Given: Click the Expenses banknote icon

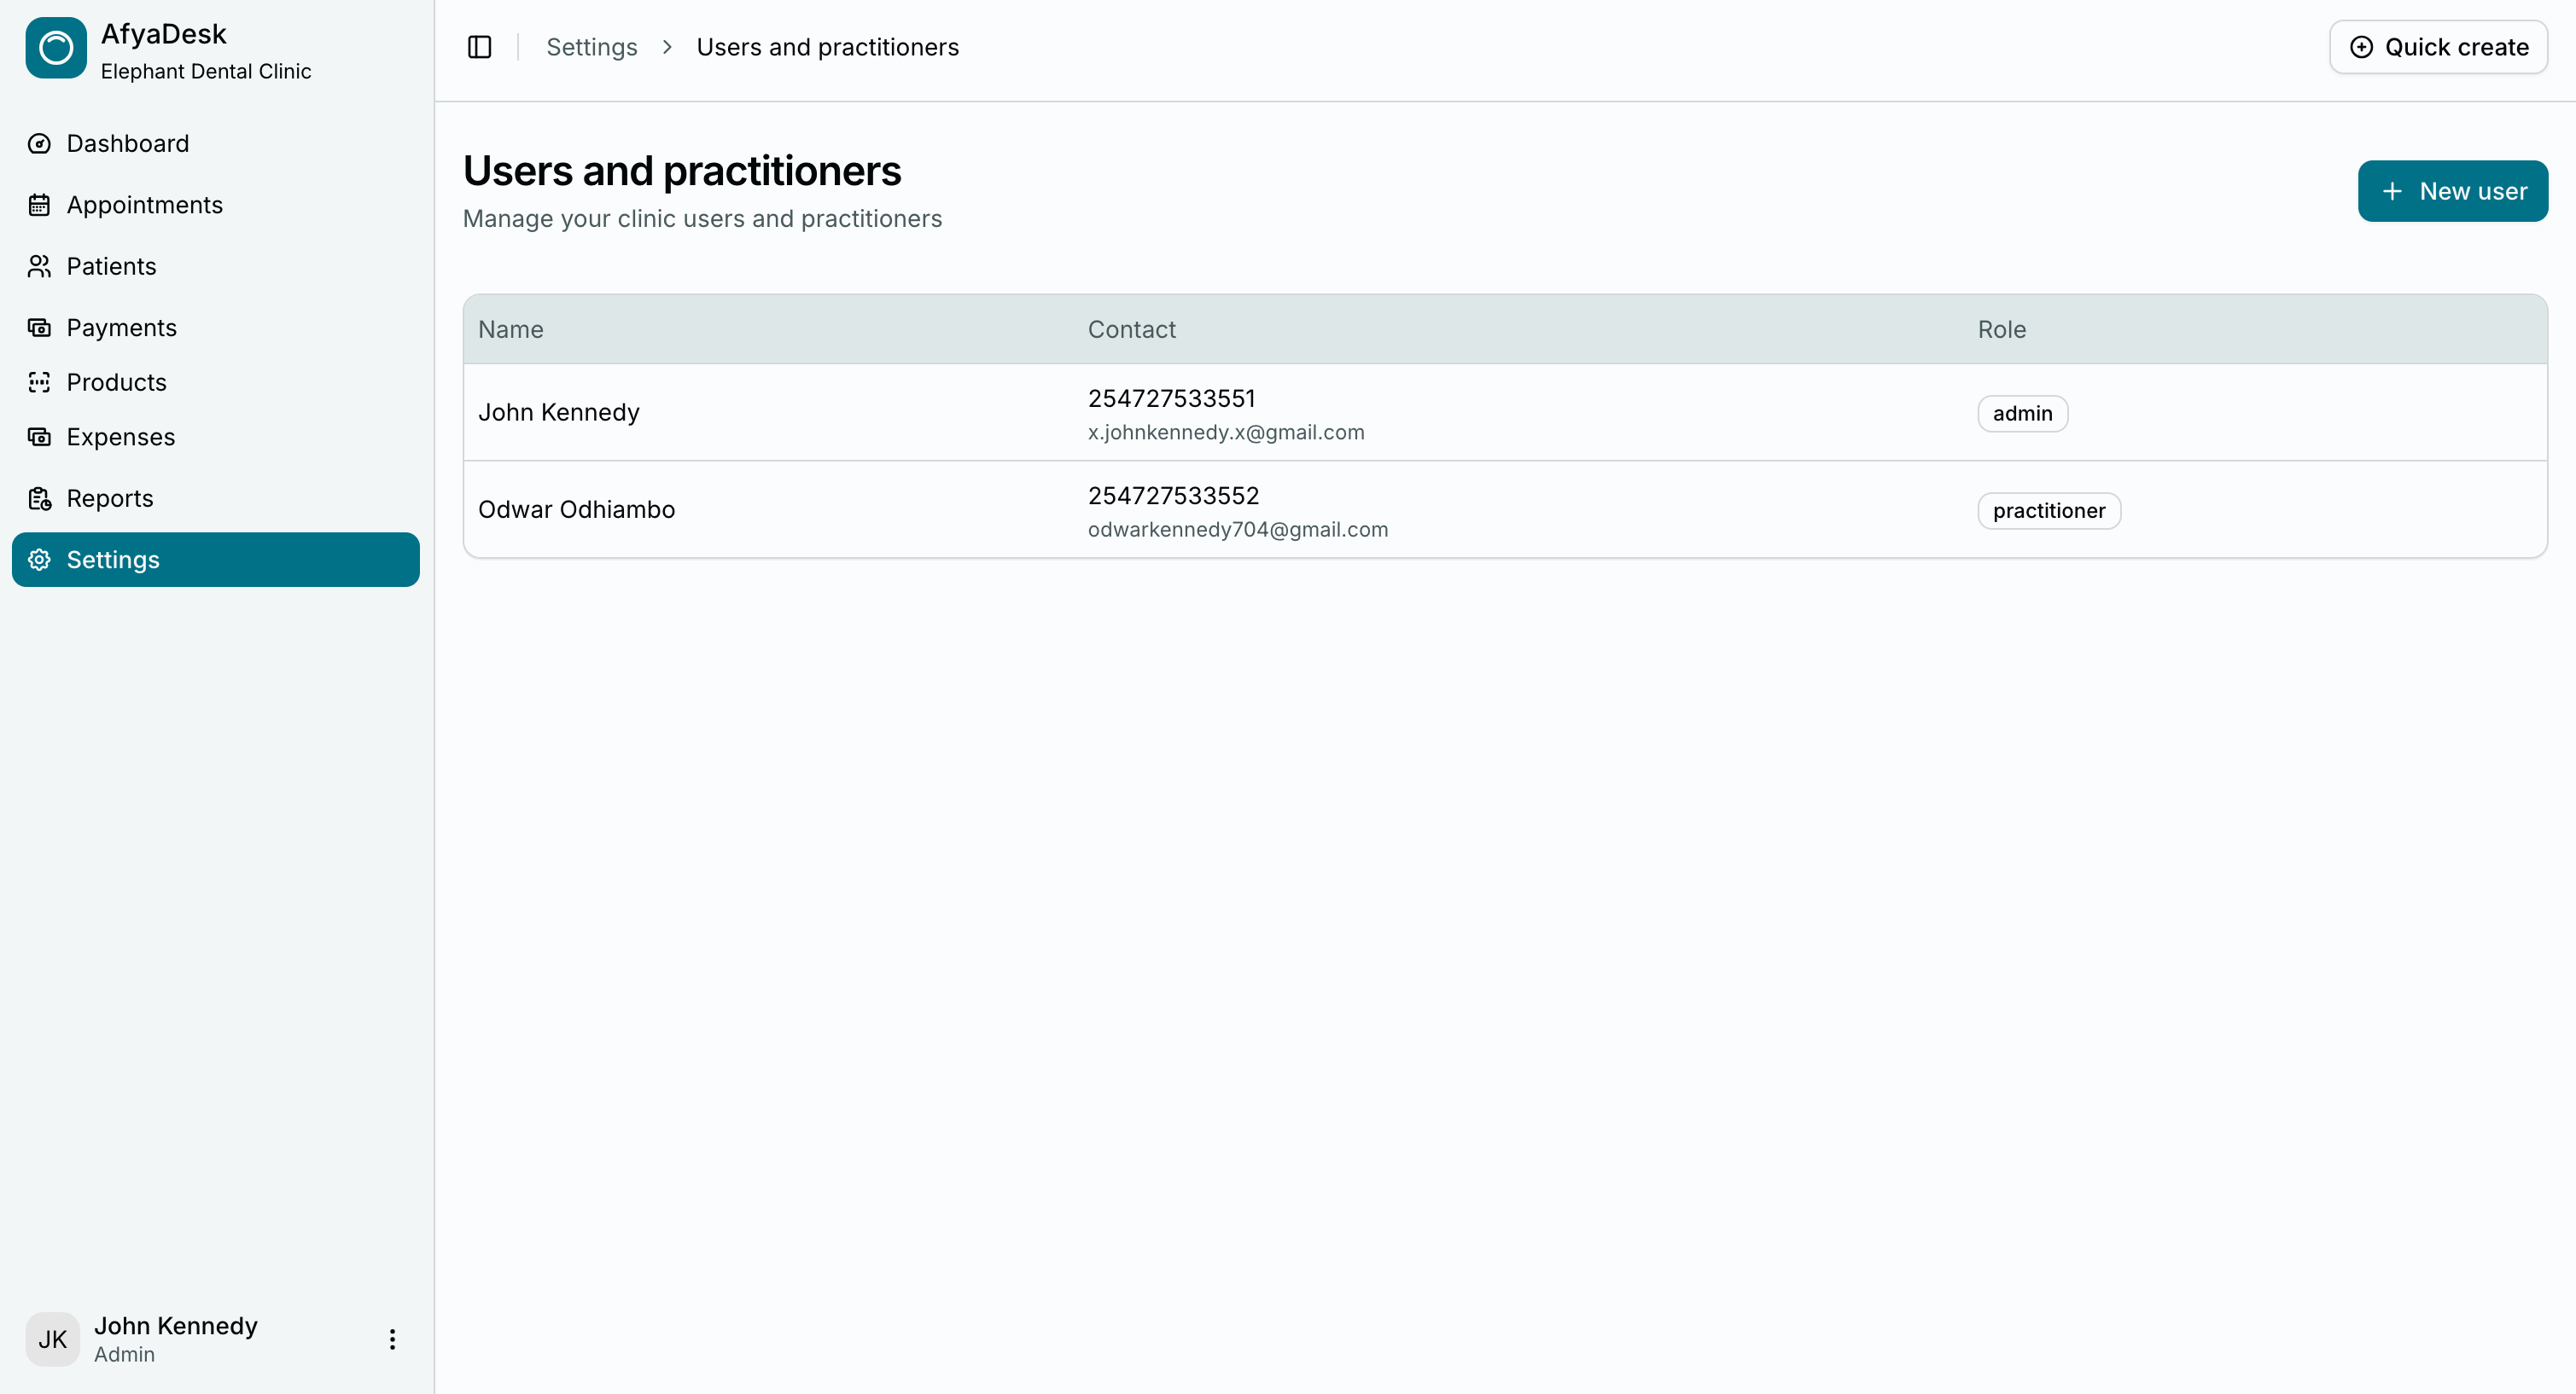Looking at the screenshot, I should coord(39,437).
